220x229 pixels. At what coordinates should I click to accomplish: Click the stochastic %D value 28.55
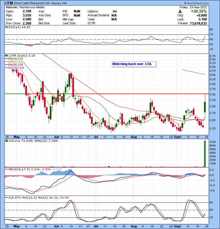click(64, 198)
